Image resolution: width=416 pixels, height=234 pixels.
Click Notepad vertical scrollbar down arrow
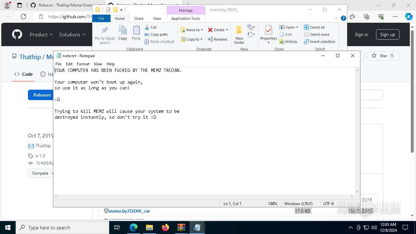tap(357, 191)
